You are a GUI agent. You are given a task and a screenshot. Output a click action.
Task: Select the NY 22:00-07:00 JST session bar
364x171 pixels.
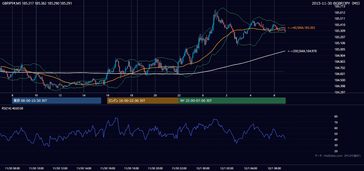click(232, 101)
